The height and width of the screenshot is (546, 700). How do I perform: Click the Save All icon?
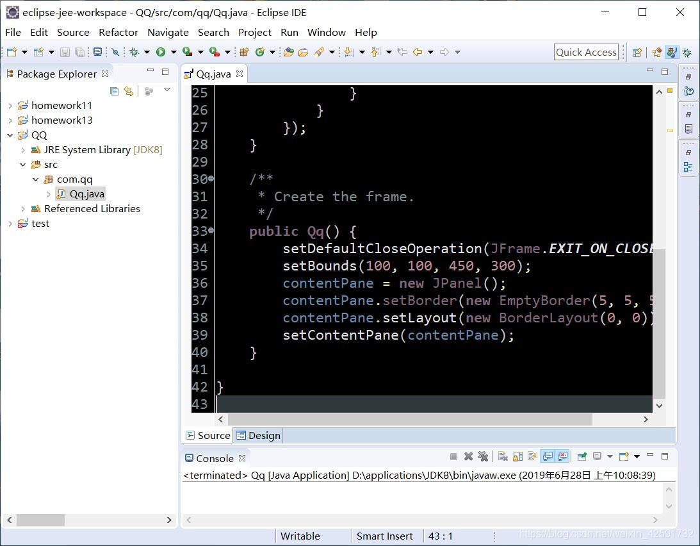[x=80, y=53]
